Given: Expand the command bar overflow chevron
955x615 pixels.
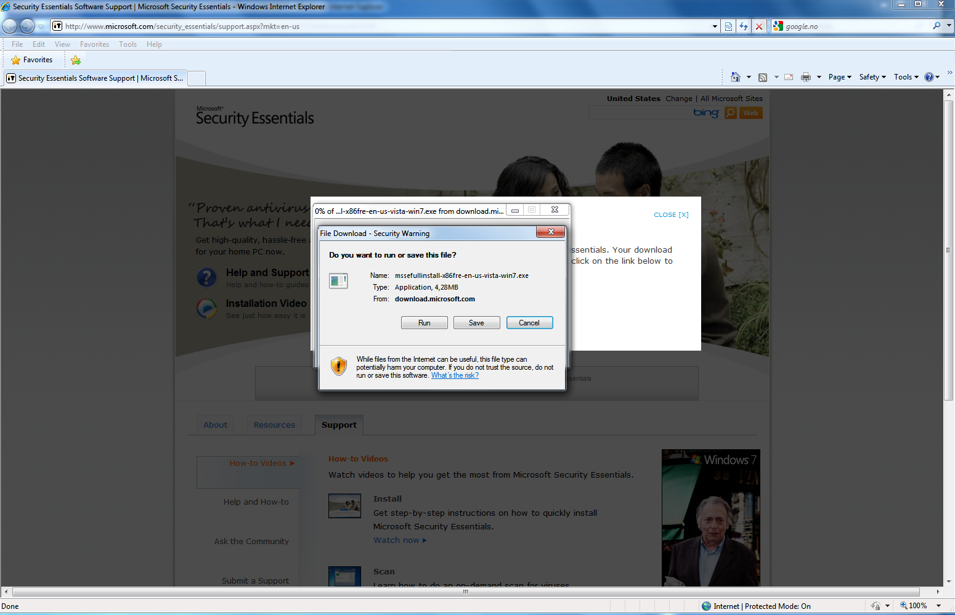Looking at the screenshot, I should (x=949, y=73).
